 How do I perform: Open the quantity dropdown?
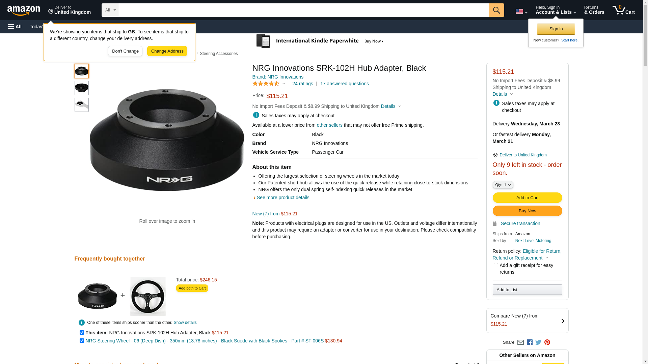(x=503, y=185)
